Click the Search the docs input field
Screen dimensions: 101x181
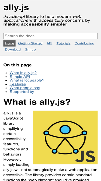(51, 36)
